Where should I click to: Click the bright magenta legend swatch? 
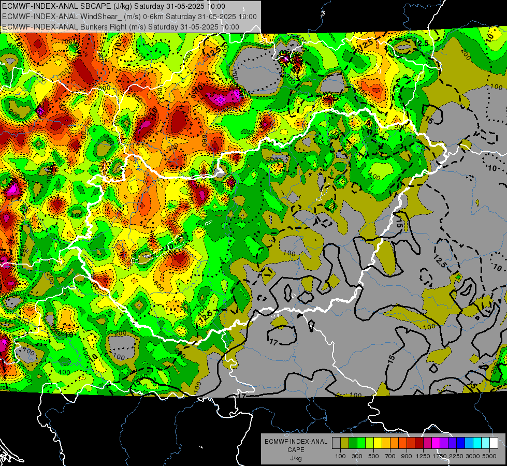[x=436, y=443]
